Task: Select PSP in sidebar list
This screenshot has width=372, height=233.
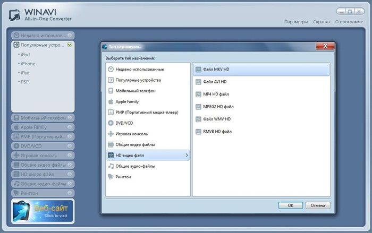Action: pyautogui.click(x=24, y=82)
